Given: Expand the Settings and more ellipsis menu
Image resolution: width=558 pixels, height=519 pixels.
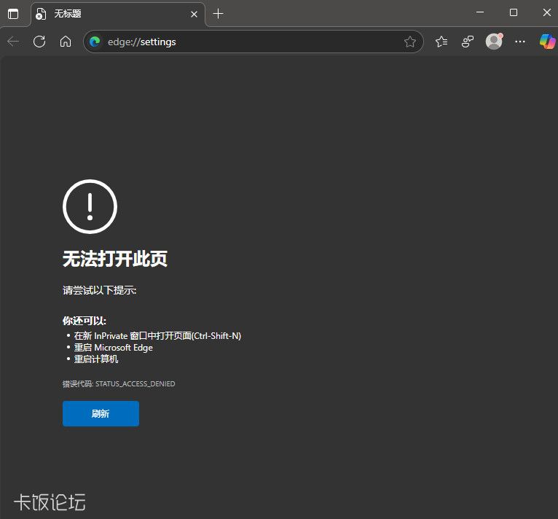Looking at the screenshot, I should pyautogui.click(x=520, y=42).
